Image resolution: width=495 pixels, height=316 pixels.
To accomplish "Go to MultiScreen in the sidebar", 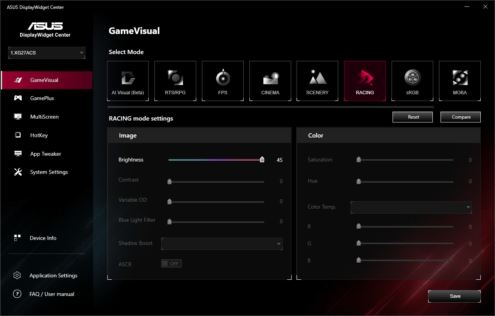I will [x=44, y=117].
